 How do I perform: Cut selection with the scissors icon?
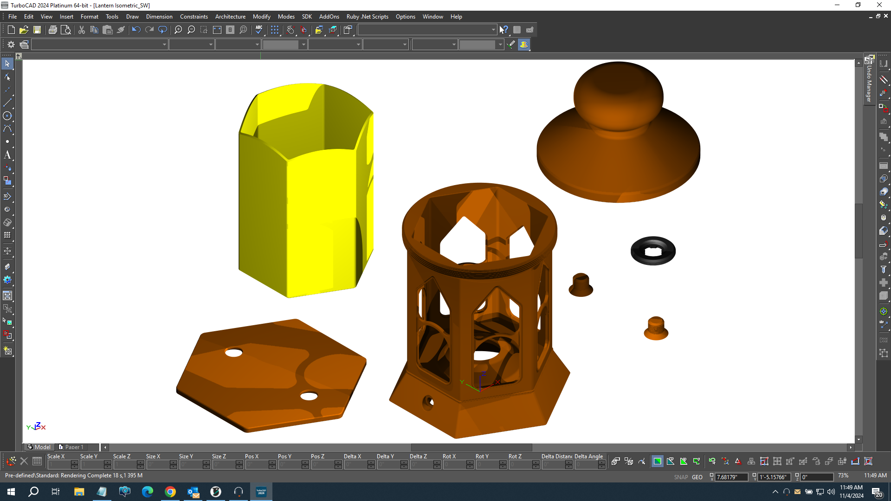(x=82, y=30)
